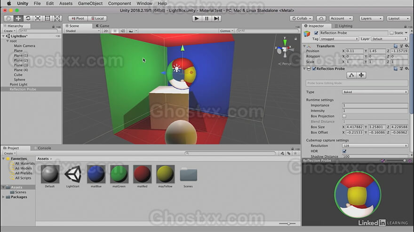Open the Layout dropdown

(398, 18)
